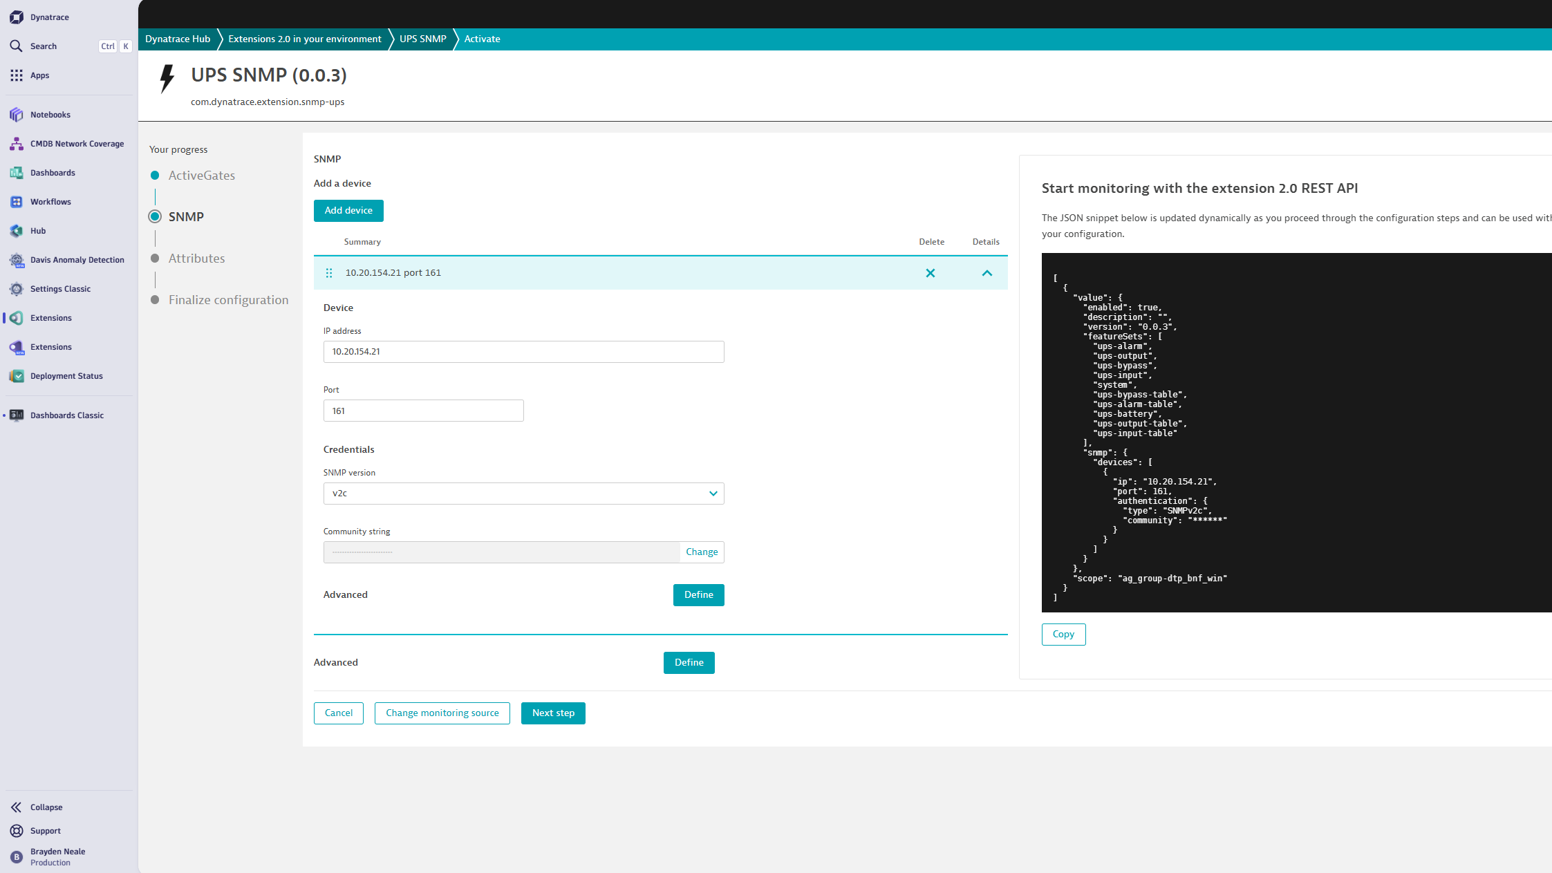Open Hub icon in sidebar
Screen dimensions: 1552x873
point(17,231)
